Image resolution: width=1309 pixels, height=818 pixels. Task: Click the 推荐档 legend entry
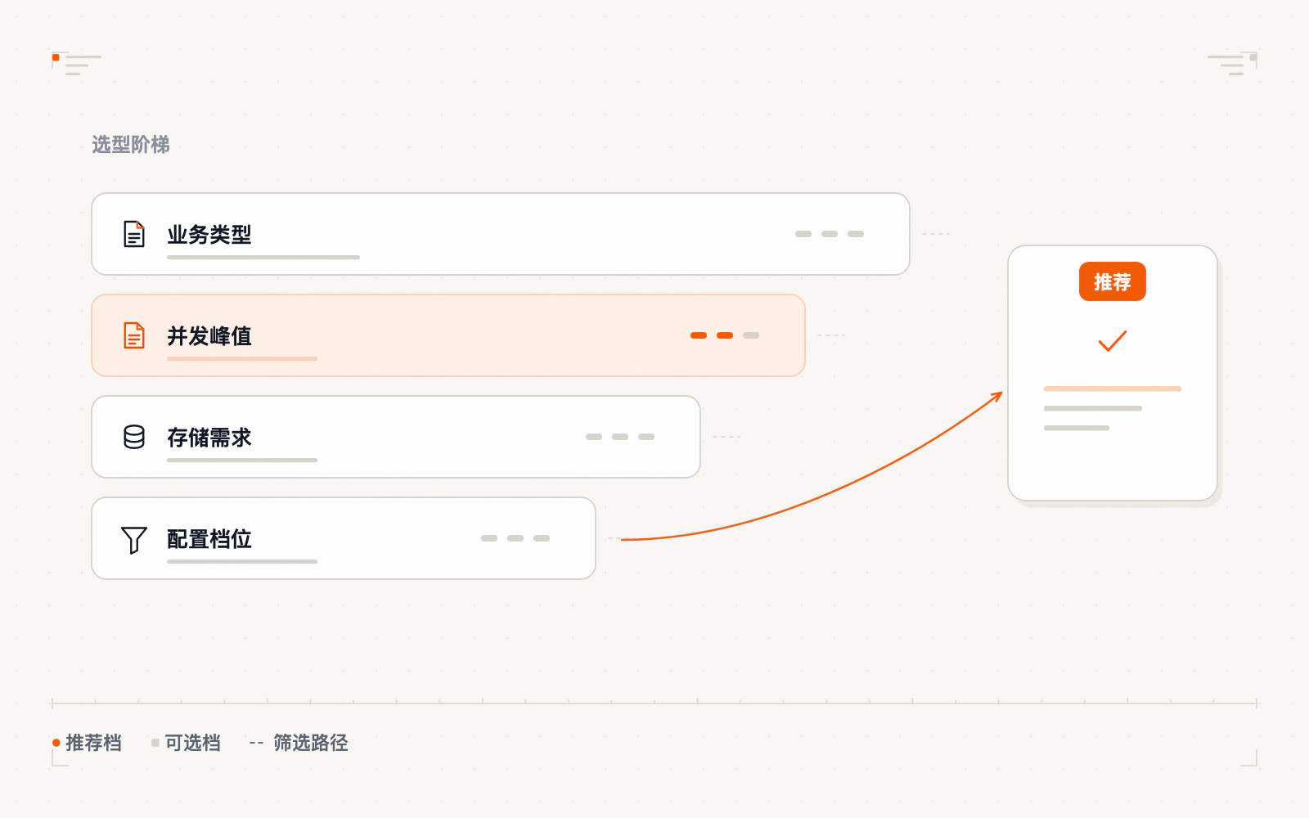click(x=87, y=743)
